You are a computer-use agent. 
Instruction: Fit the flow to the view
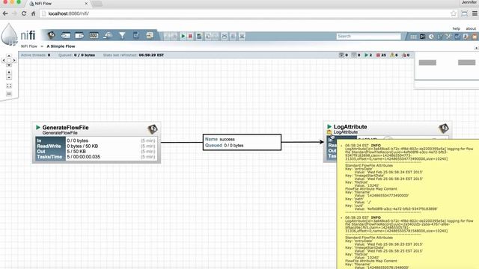[x=9, y=86]
